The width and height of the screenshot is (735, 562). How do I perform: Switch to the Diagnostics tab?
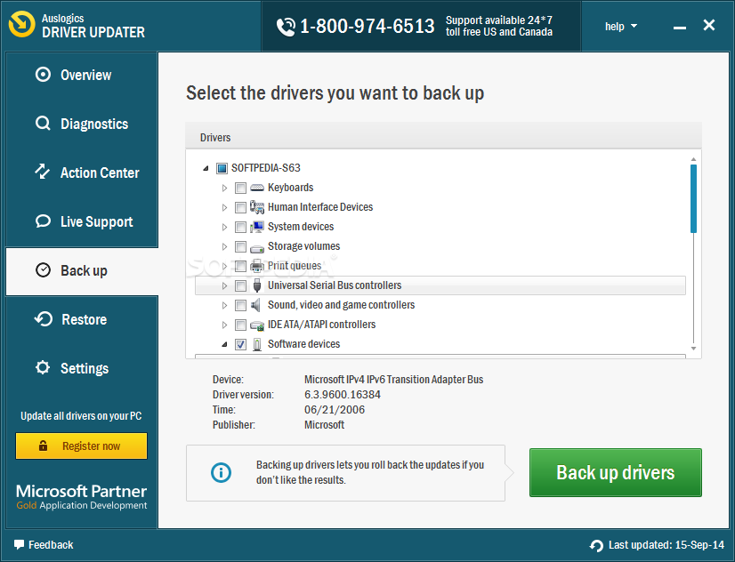pos(82,124)
